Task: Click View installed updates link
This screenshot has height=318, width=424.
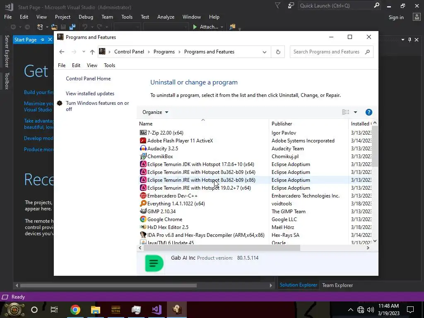Action: 90,94
